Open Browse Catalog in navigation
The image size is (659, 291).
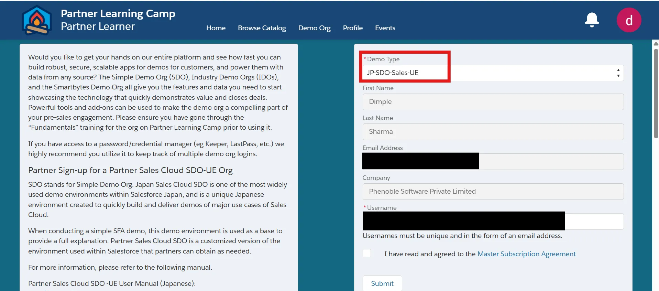coord(262,28)
